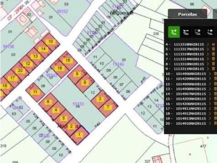Click yellow marker 15 on the map
The width and height of the screenshot is (217, 163).
pos(68,60)
